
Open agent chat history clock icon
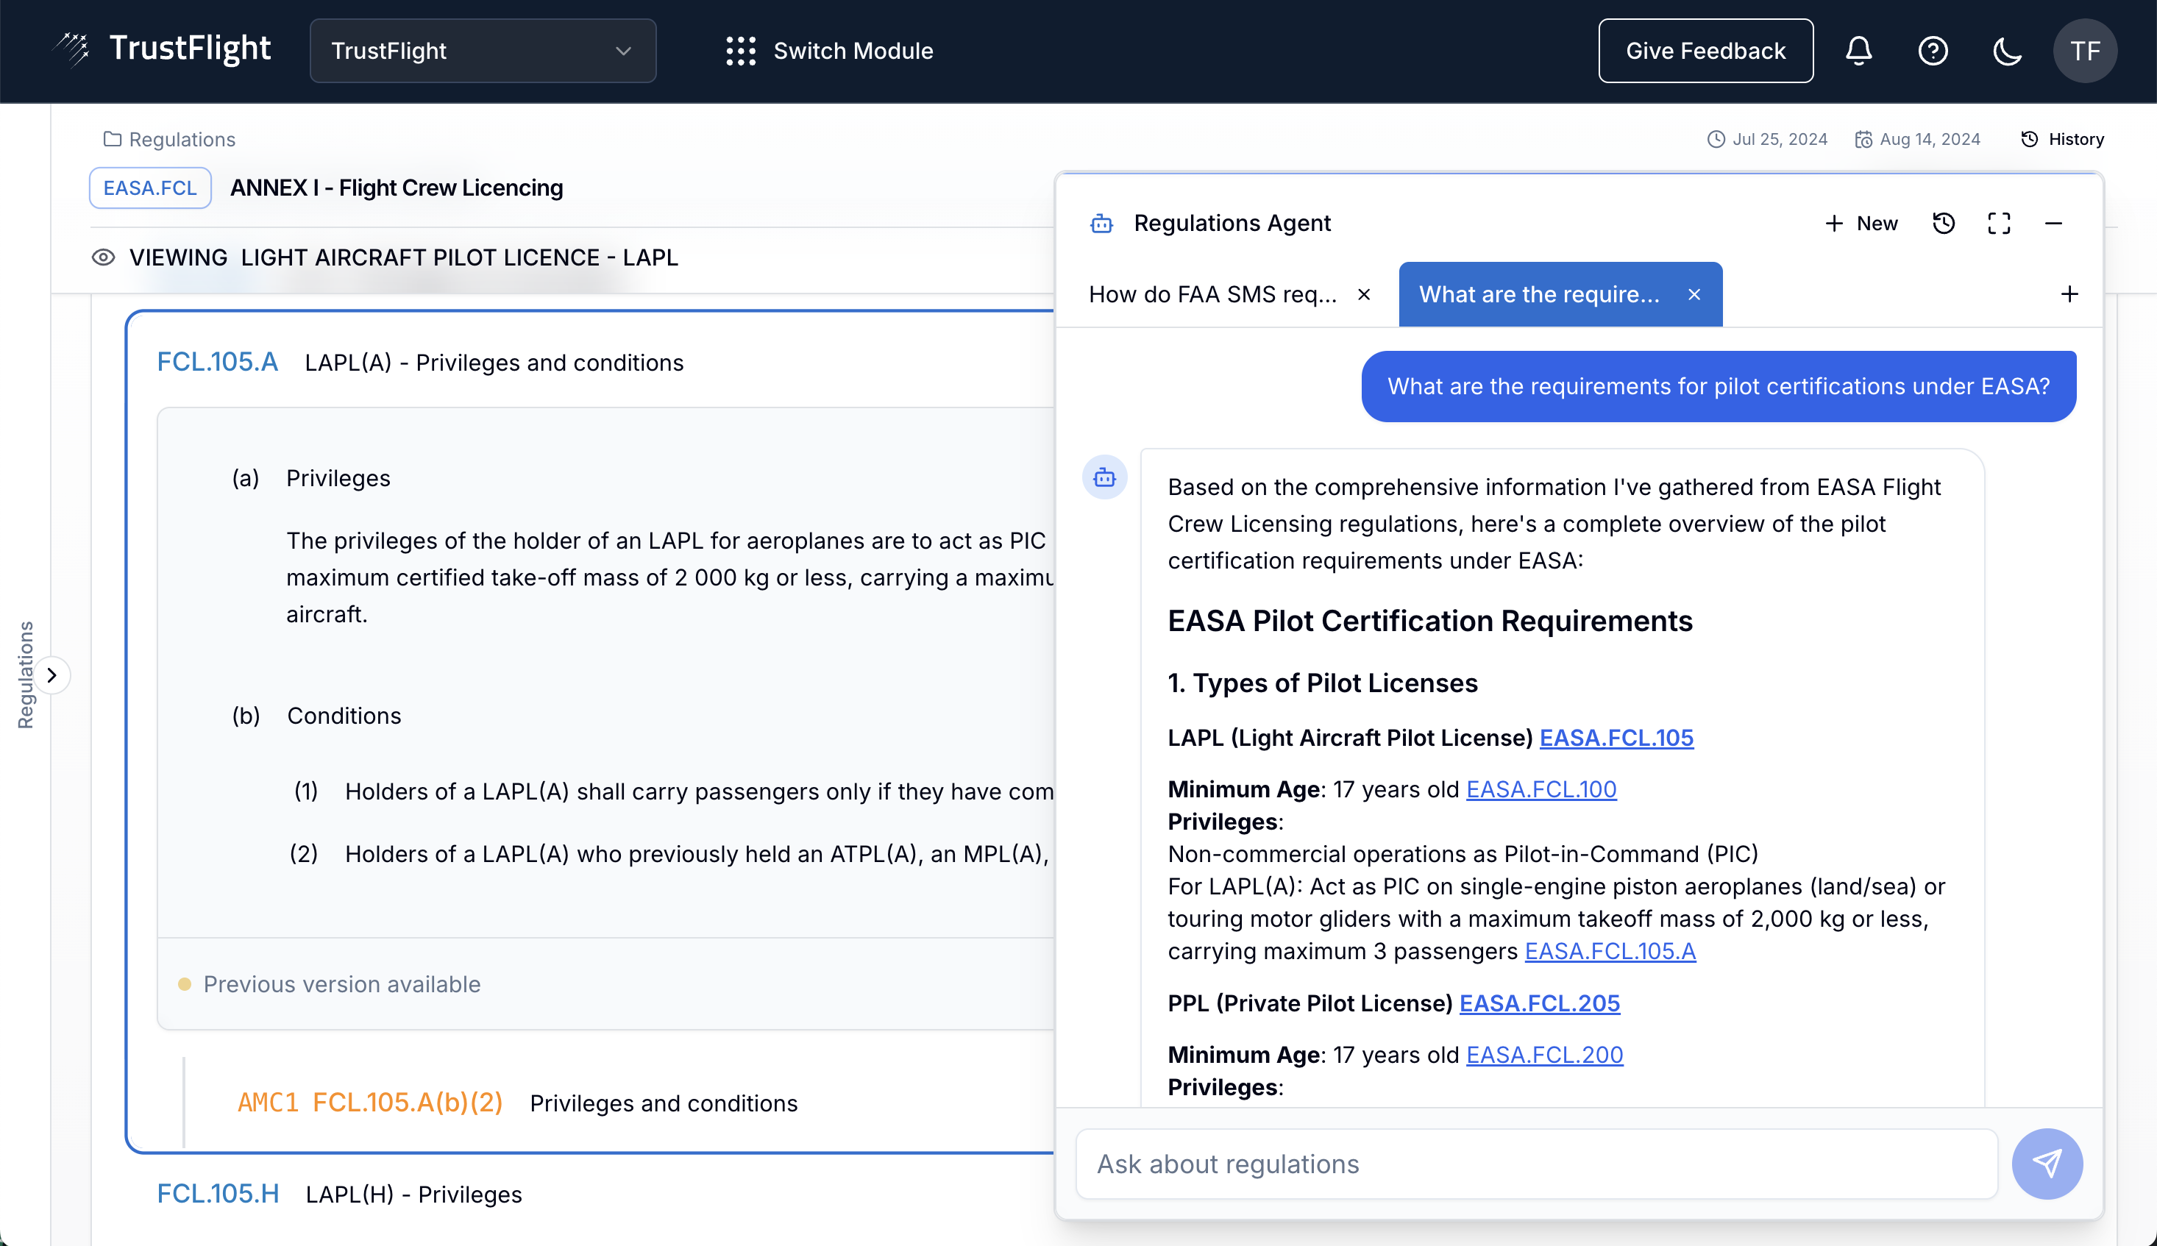point(1944,224)
